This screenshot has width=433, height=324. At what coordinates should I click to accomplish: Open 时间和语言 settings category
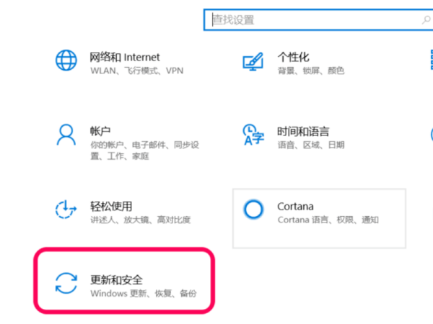point(303,132)
